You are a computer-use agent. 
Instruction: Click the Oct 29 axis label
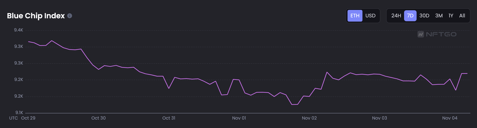(x=28, y=118)
